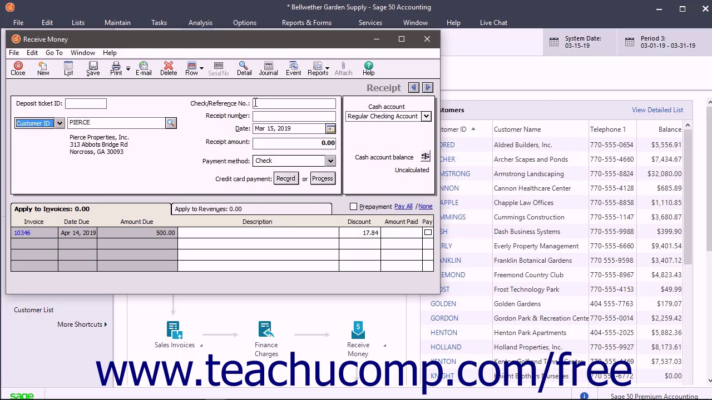Click the Record credit card button

coord(285,178)
